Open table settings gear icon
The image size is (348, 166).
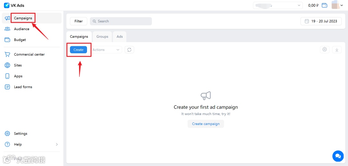324,49
